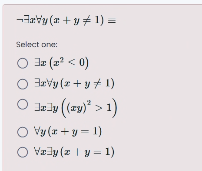Click the ≠ symbol in the second answer option

click(97, 84)
